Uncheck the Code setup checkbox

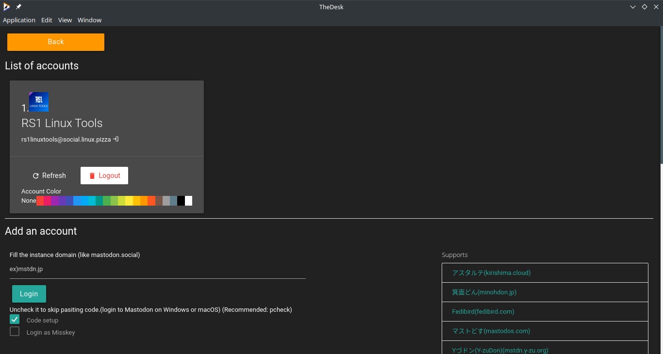tap(15, 319)
